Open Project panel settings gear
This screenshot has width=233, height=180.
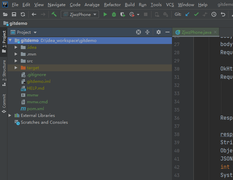(x=159, y=32)
